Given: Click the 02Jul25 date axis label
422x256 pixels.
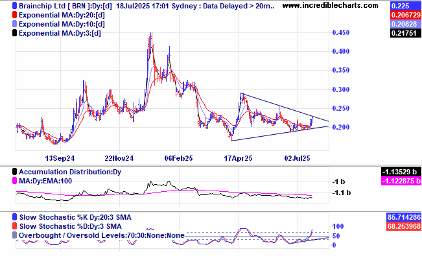Looking at the screenshot, I should coord(298,158).
